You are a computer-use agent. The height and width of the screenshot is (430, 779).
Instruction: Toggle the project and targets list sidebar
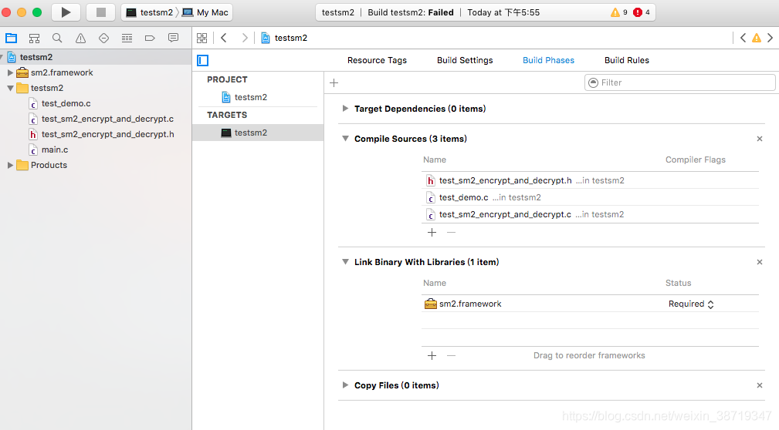tap(203, 61)
